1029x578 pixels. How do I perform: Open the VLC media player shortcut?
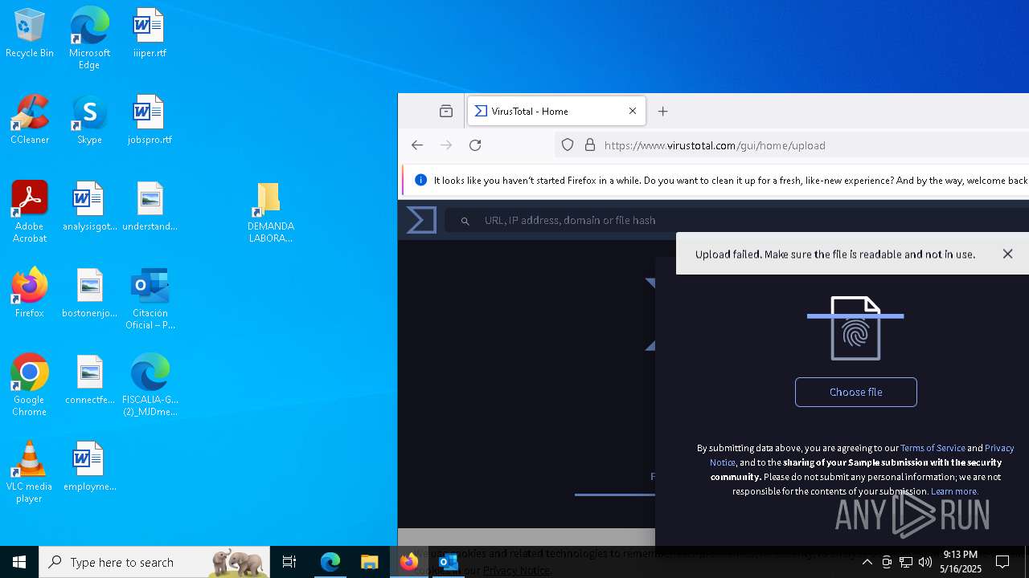point(30,472)
